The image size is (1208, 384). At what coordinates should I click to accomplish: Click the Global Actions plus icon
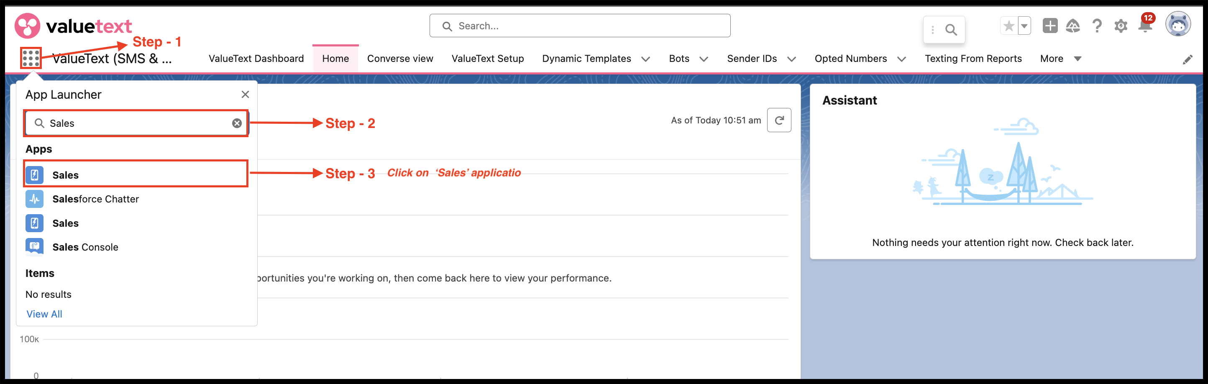(x=1050, y=26)
